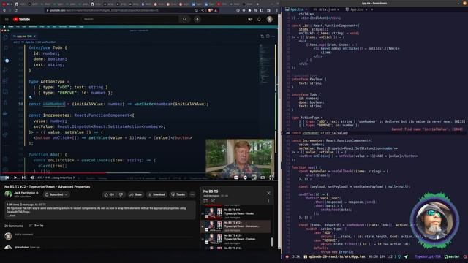Close the No BS TS playlist panel
This screenshot has width=468, height=263.
[268, 193]
